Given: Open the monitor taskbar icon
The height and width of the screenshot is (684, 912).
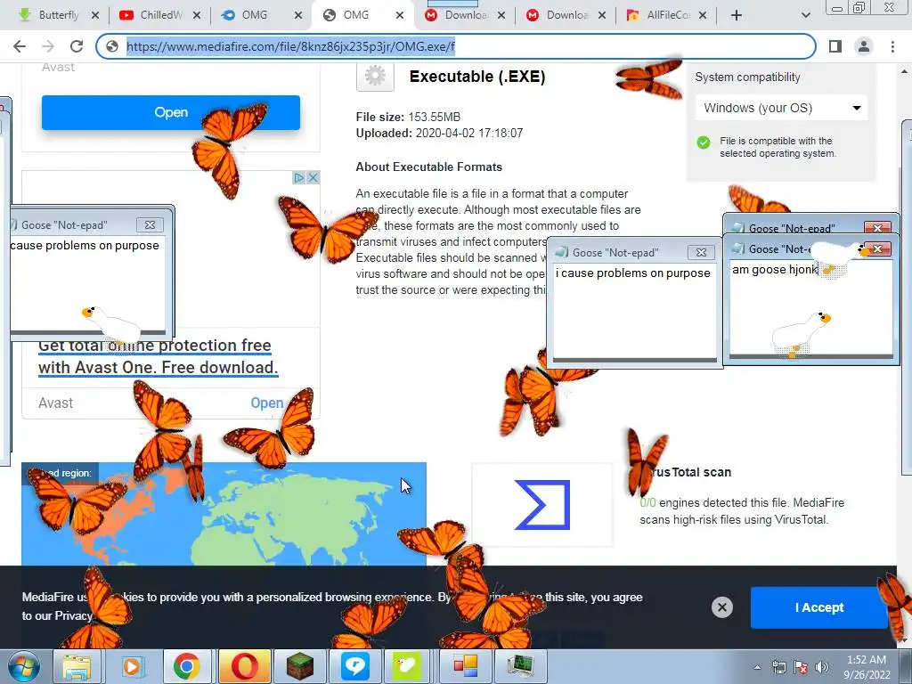Looking at the screenshot, I should click(520, 666).
